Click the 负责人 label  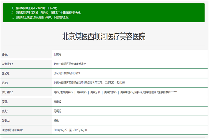[x=6, y=121]
